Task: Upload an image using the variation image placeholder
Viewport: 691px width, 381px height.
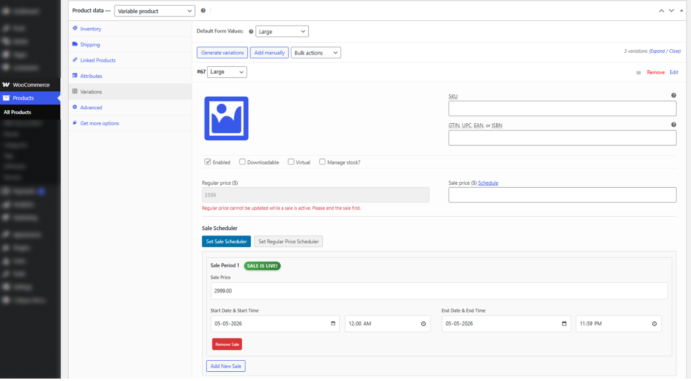Action: click(226, 118)
